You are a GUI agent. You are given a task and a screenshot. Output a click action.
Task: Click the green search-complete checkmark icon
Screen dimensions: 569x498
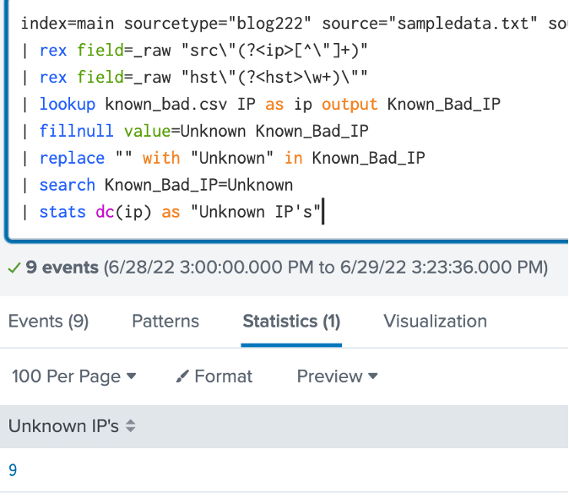point(14,268)
